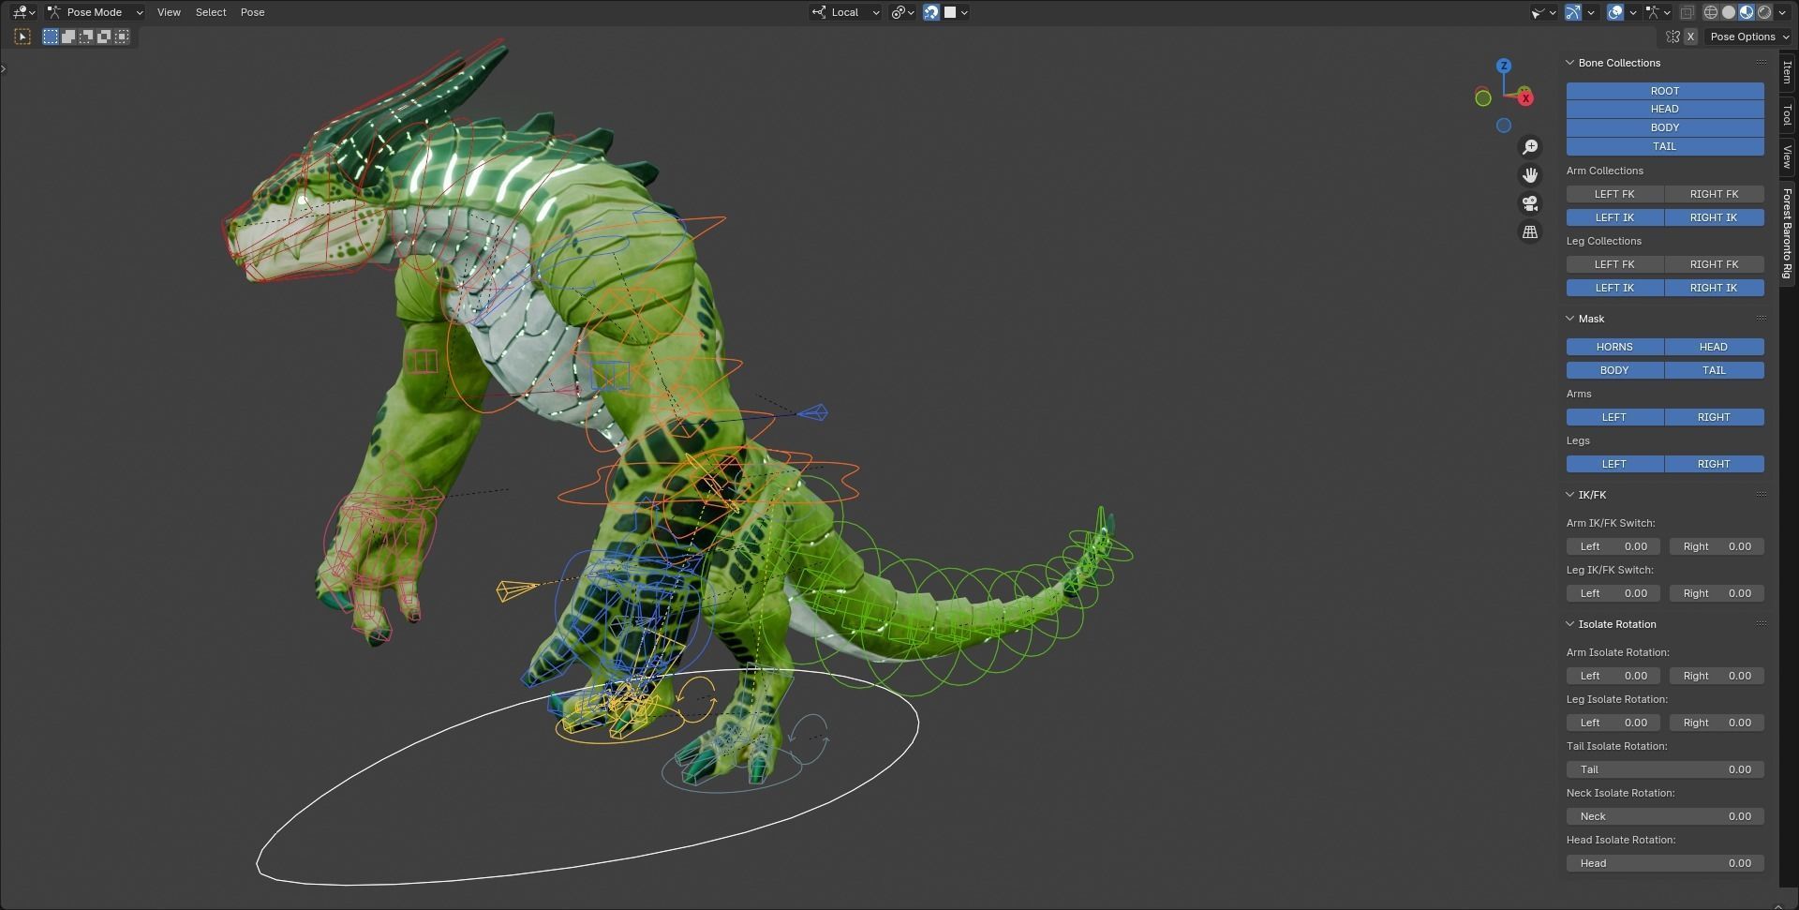Click the Head Isolate Rotation field

1665,863
